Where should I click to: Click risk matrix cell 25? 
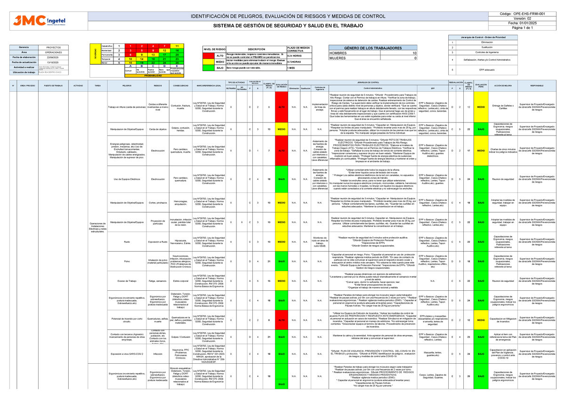pos(177,62)
